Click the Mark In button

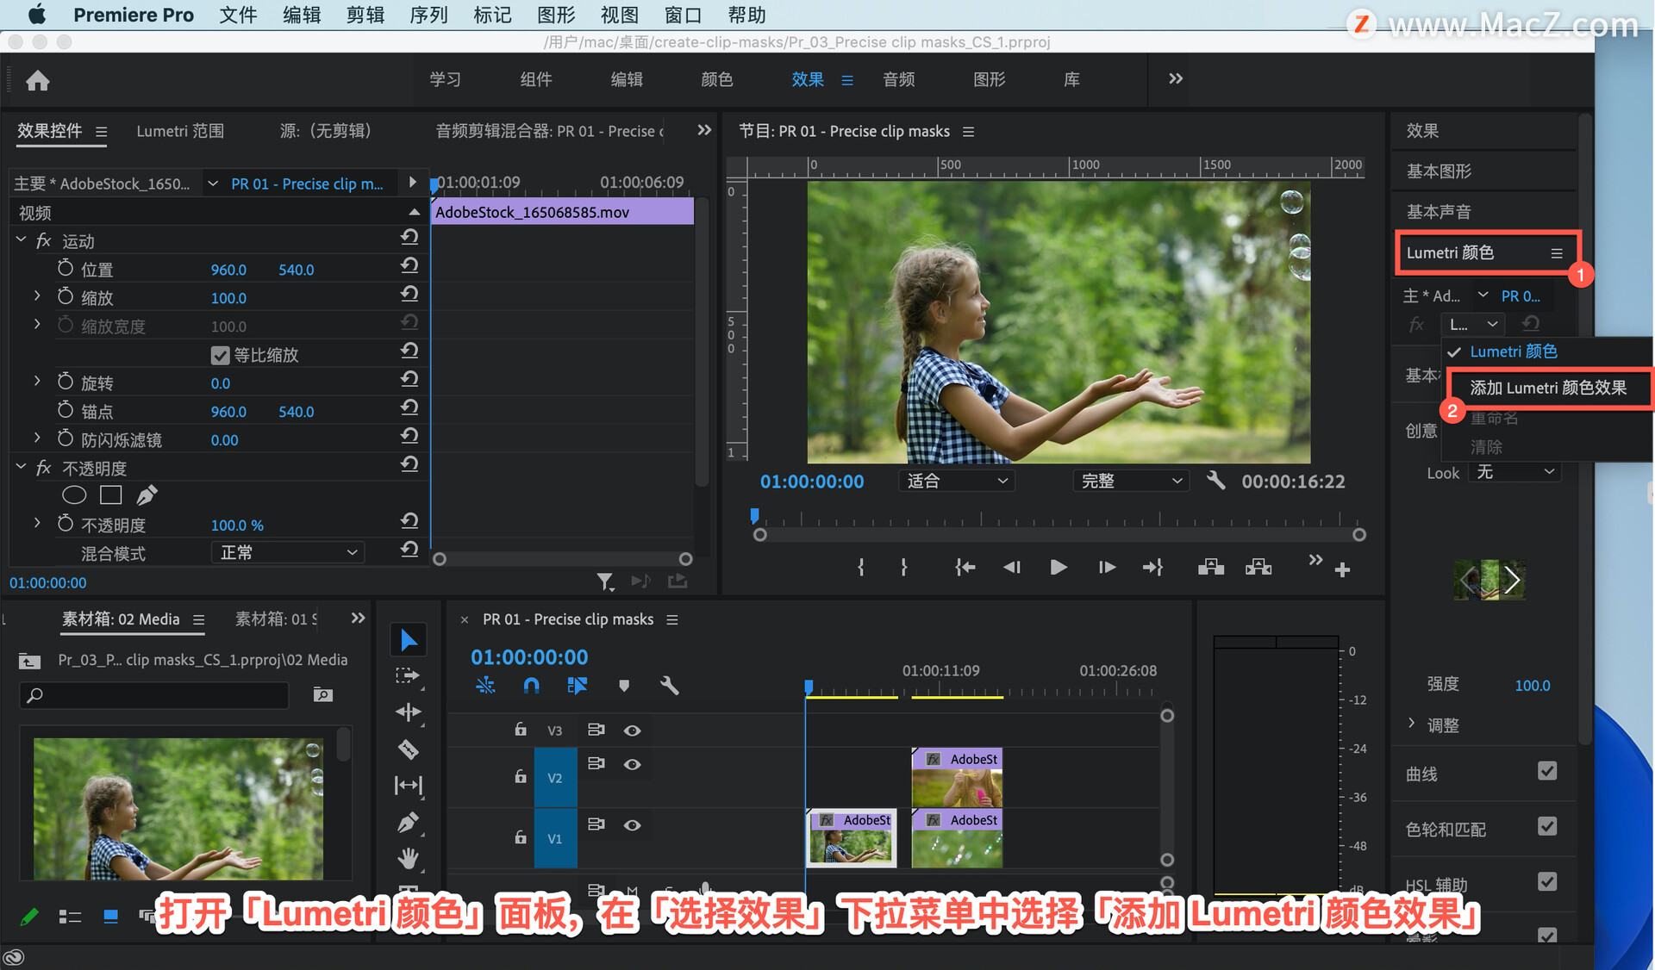point(860,567)
